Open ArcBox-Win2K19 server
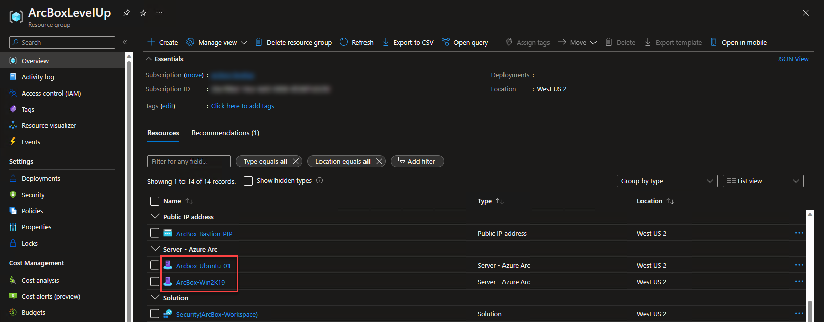This screenshot has height=322, width=824. pyautogui.click(x=201, y=282)
